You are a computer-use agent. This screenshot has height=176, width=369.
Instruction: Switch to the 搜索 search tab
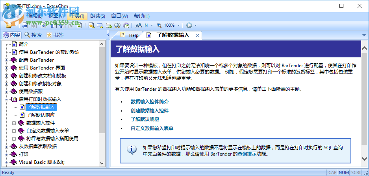pos(33,35)
